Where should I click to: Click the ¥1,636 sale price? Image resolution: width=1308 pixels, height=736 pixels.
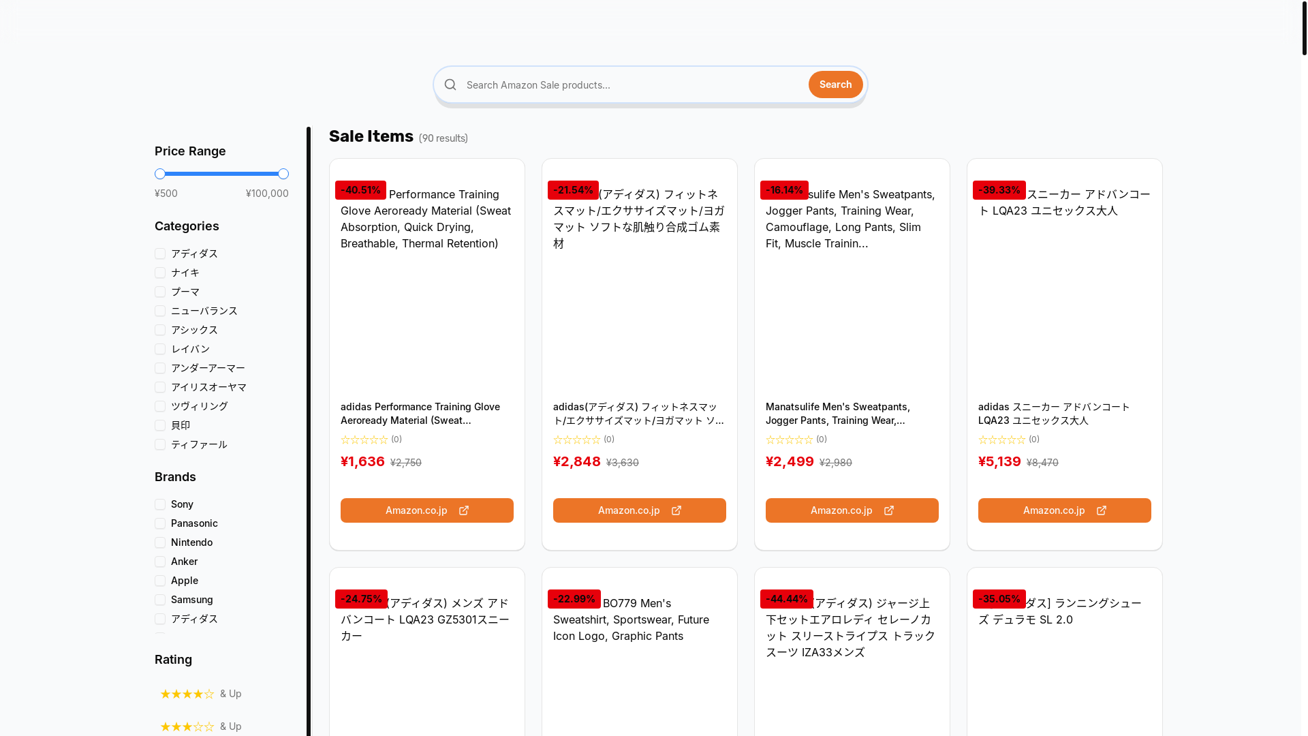click(x=362, y=461)
